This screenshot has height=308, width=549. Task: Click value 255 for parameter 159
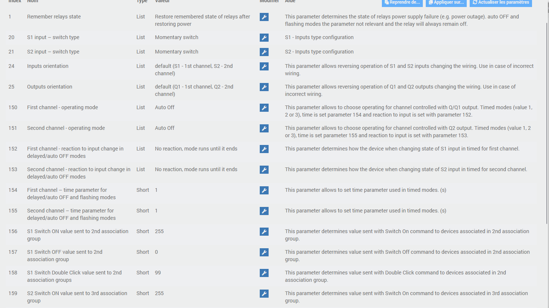[x=159, y=293]
